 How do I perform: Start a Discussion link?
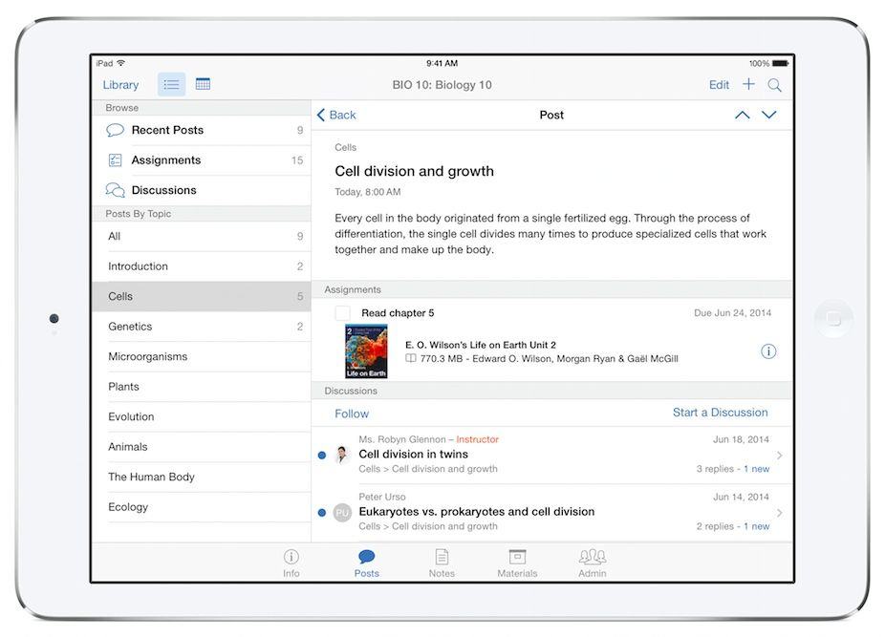pyautogui.click(x=721, y=413)
